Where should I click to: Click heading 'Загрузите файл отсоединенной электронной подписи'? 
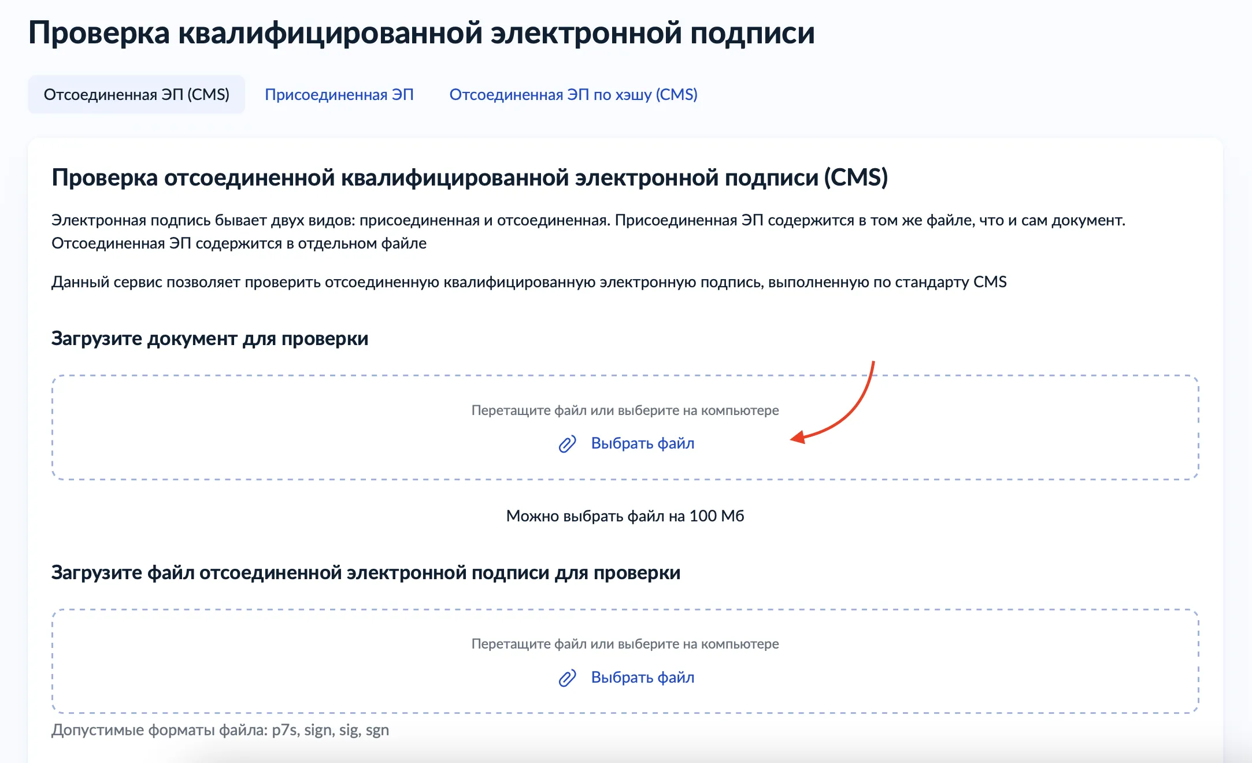(x=365, y=573)
